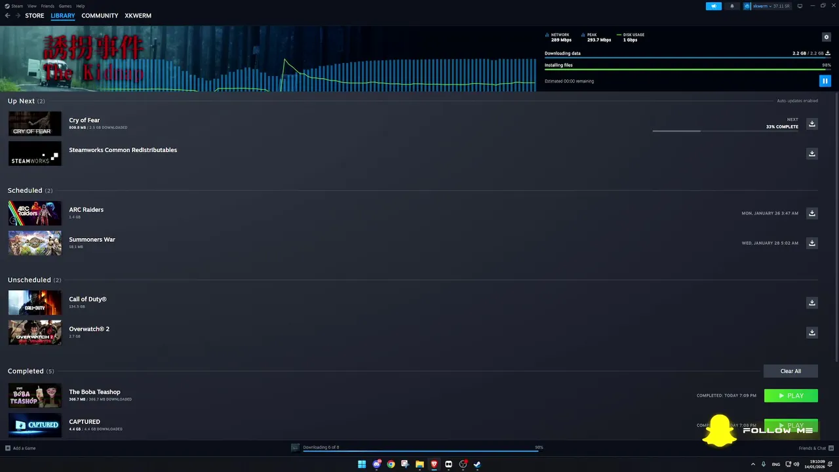Open download settings gear icon
The image size is (839, 472).
click(x=827, y=37)
